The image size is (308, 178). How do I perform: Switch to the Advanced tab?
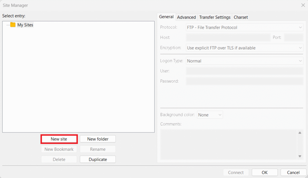(186, 17)
